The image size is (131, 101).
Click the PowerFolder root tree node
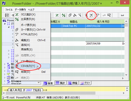coord(8,20)
